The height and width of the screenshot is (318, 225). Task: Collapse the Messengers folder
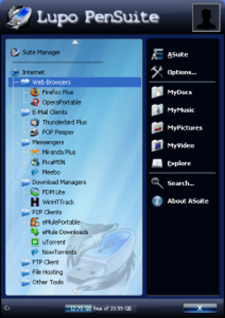point(25,142)
